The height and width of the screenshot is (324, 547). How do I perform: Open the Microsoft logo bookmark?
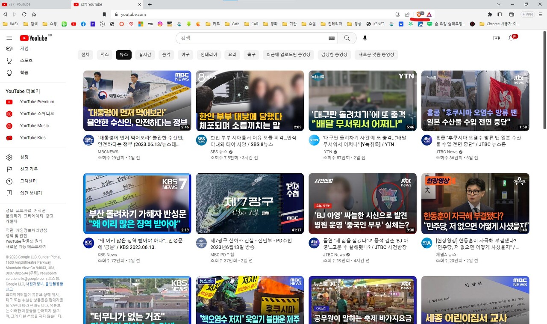pyautogui.click(x=141, y=24)
